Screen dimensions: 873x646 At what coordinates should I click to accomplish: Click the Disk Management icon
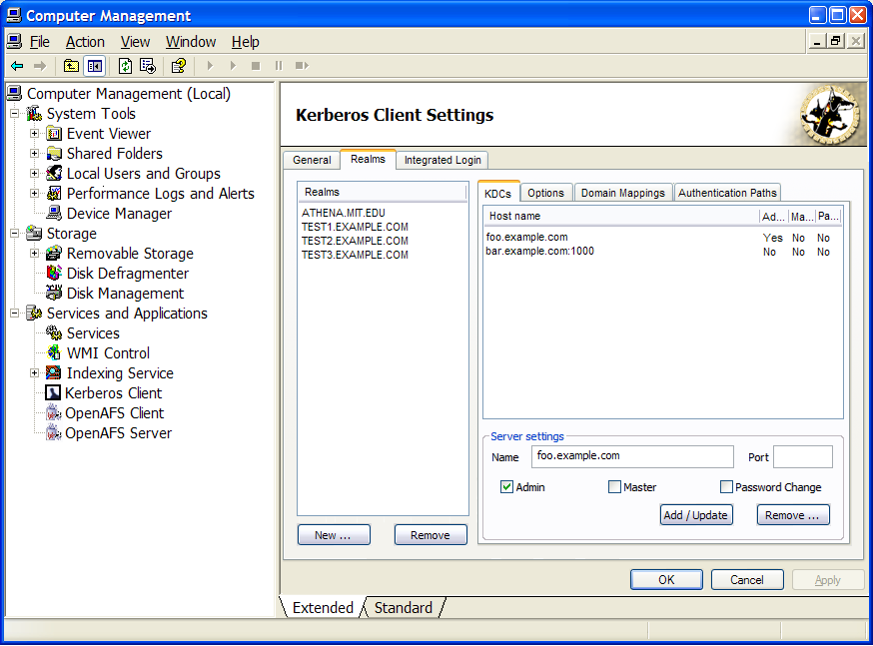tap(54, 294)
